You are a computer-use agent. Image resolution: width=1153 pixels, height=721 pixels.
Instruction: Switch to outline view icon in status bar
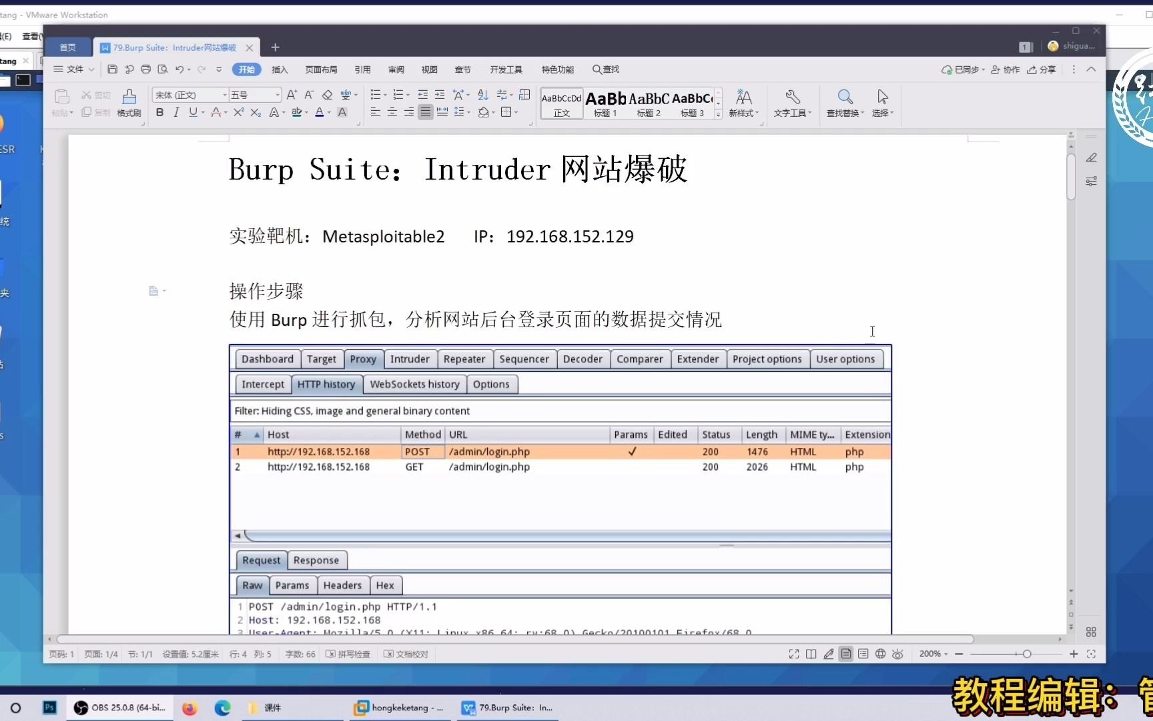point(863,654)
